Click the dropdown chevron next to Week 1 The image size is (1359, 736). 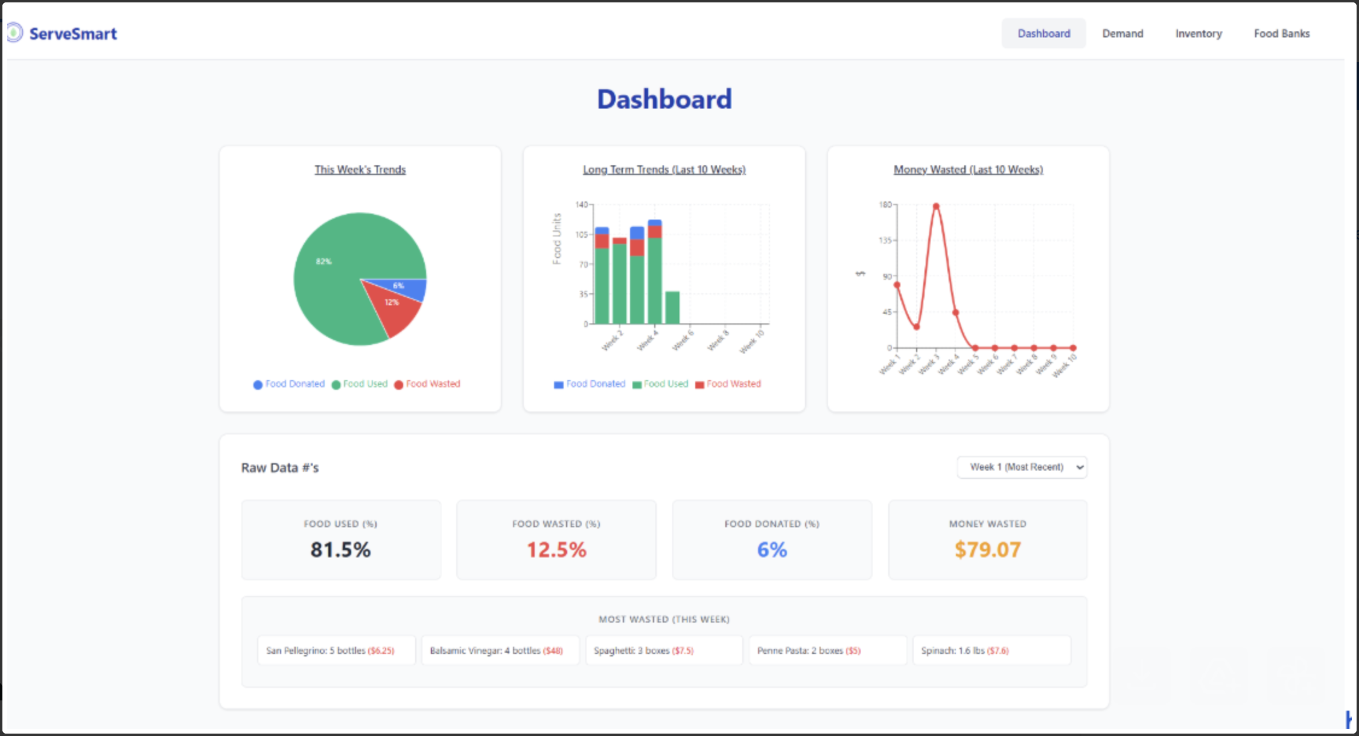click(1078, 467)
